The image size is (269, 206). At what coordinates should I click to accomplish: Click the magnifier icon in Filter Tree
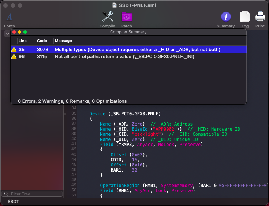pyautogui.click(x=6, y=194)
